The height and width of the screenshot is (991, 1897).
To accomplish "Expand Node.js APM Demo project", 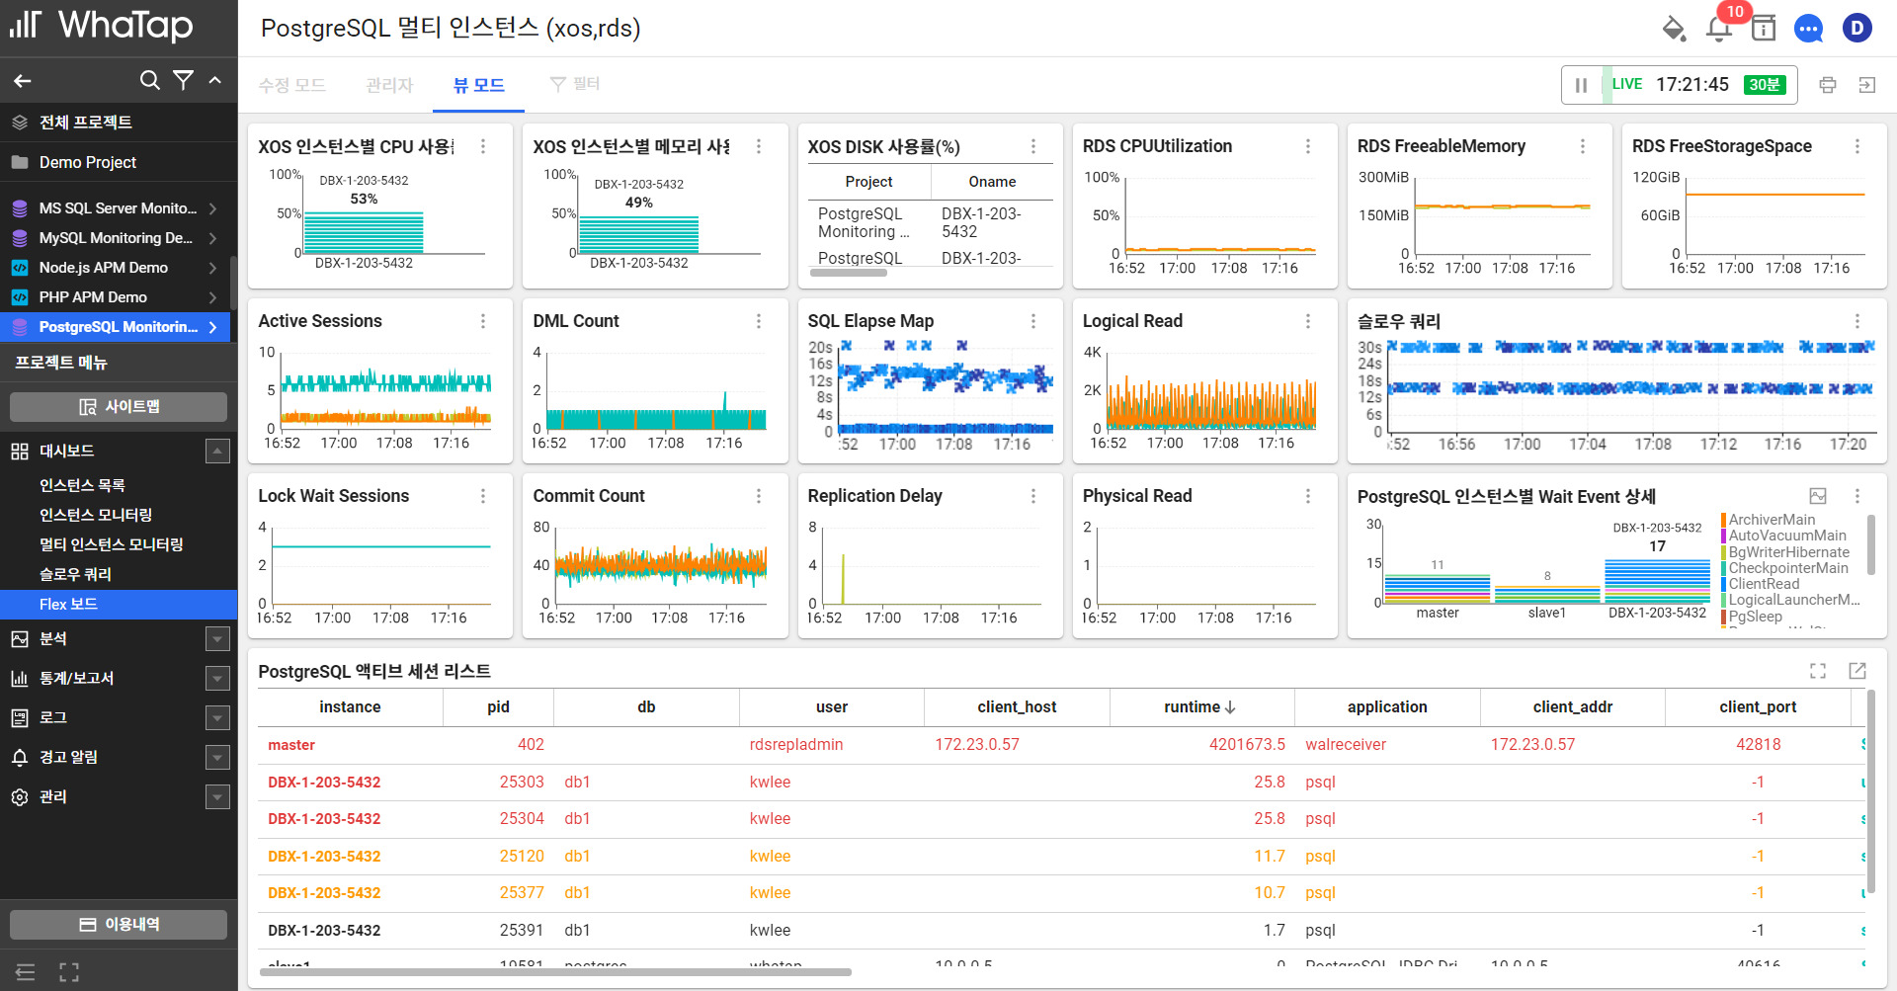I will pos(212,268).
